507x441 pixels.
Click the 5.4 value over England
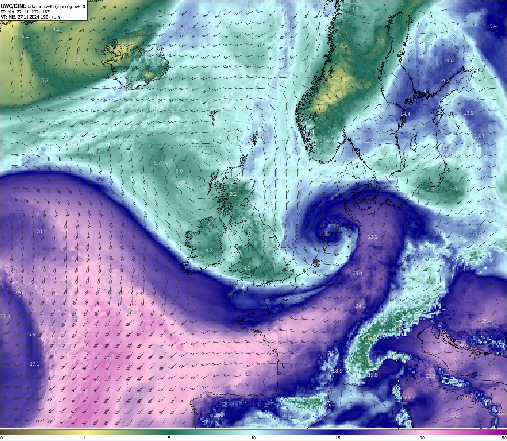254,224
